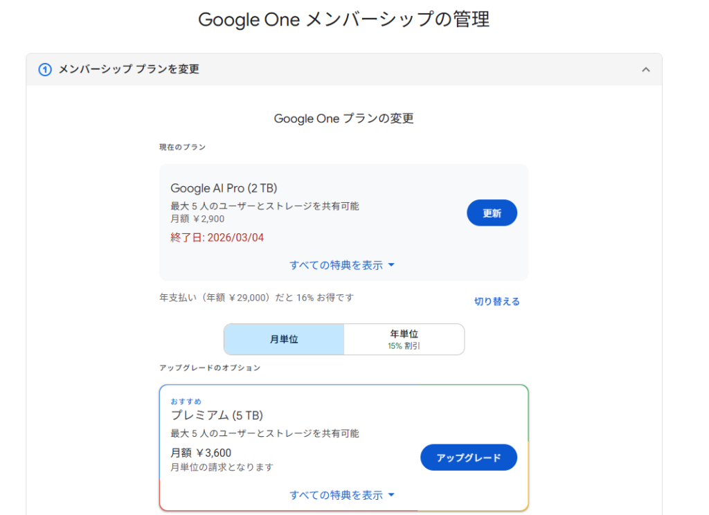Click the arrow icon beside current plan benefits
Image resolution: width=709 pixels, height=515 pixels.
point(391,265)
